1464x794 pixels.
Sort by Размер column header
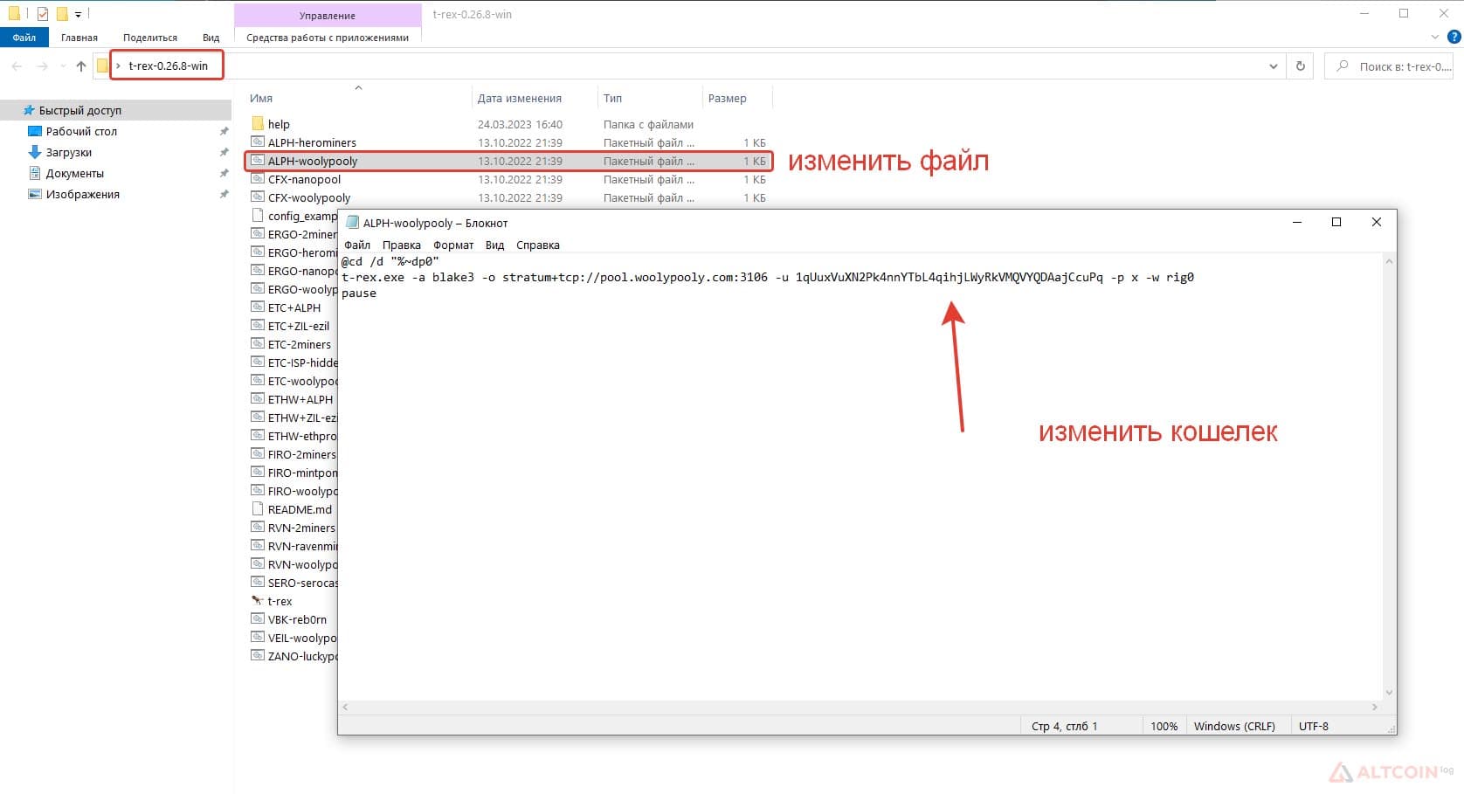coord(728,99)
